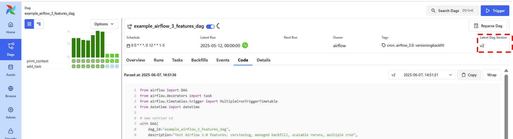Select the print_context task row
Viewport: 513px width, 139px height.
point(37,61)
